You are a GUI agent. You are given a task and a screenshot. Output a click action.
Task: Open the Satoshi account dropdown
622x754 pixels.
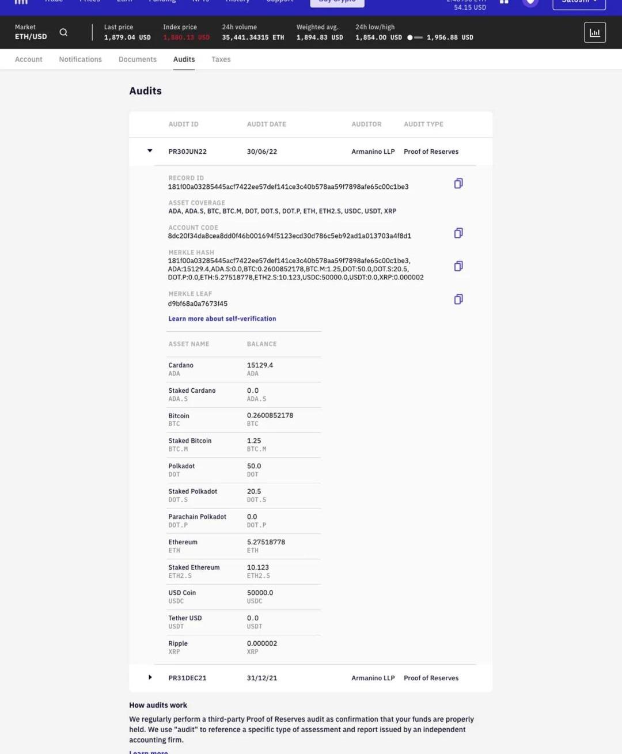pyautogui.click(x=579, y=2)
